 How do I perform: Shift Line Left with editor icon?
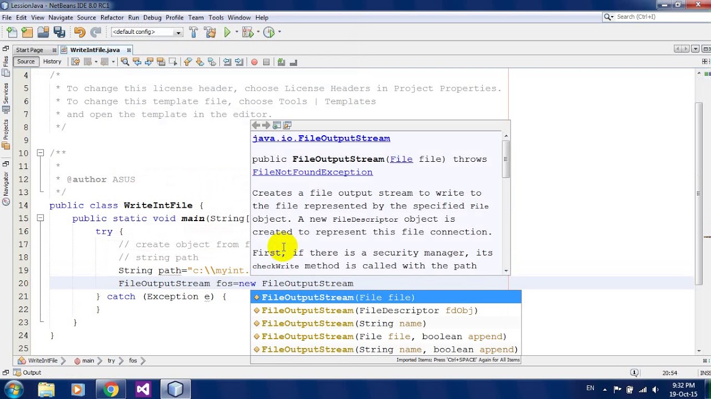[x=227, y=62]
